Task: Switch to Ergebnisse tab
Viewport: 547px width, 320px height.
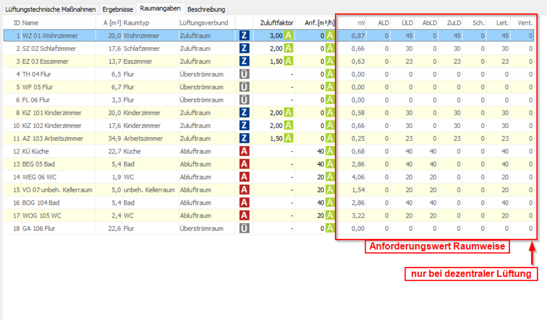Action: pyautogui.click(x=118, y=9)
